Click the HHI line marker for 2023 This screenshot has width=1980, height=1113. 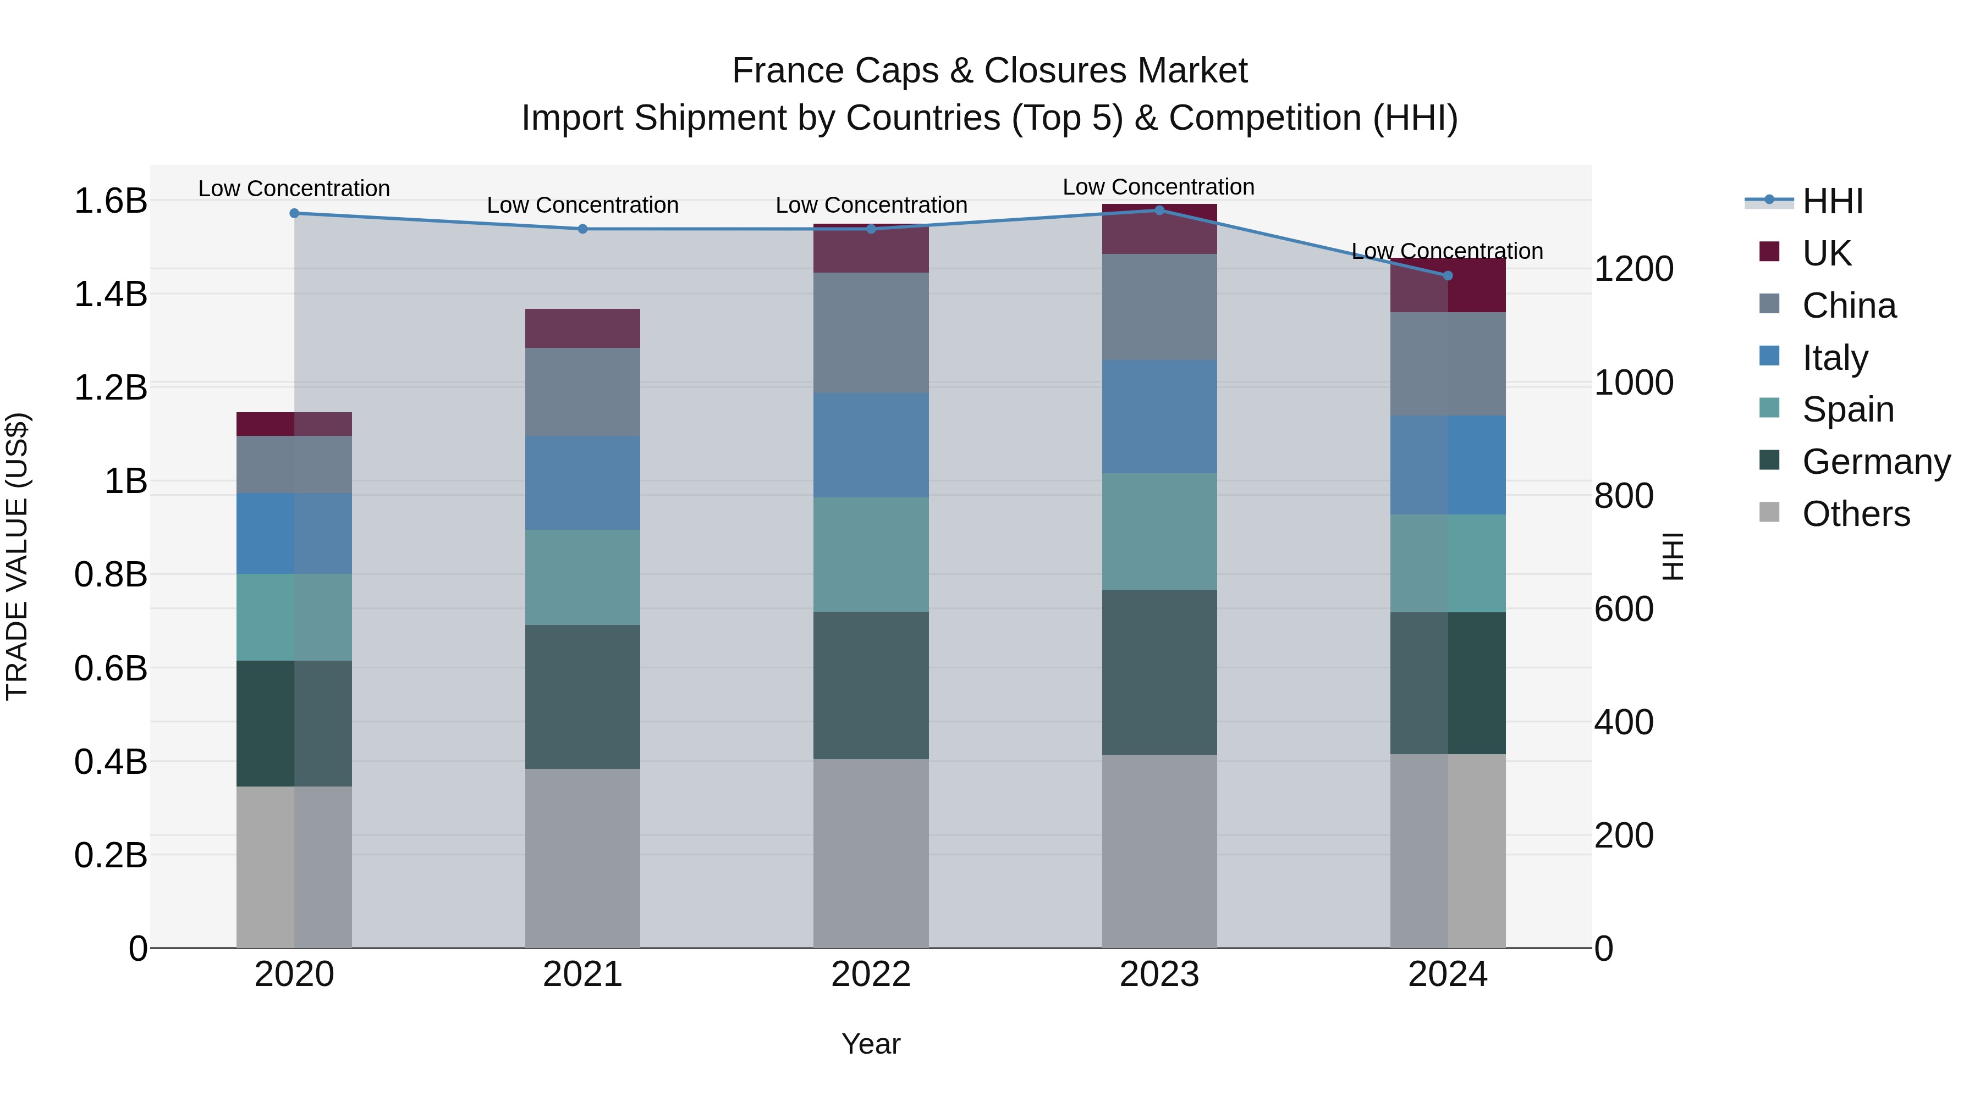click(x=1160, y=211)
